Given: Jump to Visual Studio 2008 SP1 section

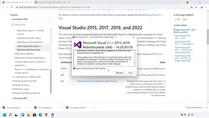Looking at the screenshot, I should coord(183,58).
